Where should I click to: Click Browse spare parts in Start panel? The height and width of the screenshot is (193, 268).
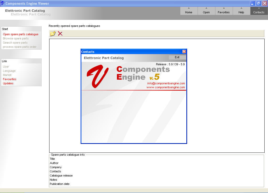pos(16,39)
